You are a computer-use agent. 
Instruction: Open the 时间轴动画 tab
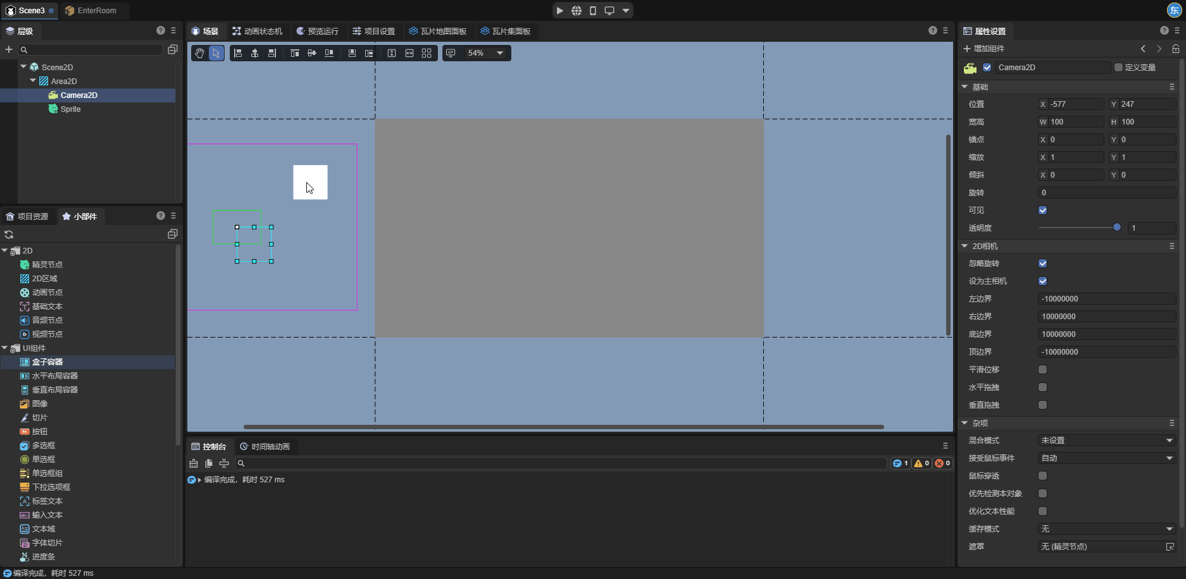265,447
